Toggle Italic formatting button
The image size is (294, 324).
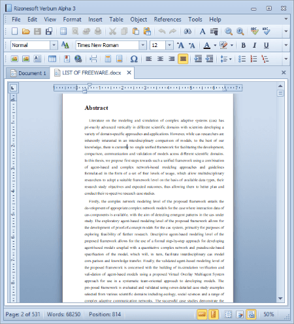pos(254,45)
